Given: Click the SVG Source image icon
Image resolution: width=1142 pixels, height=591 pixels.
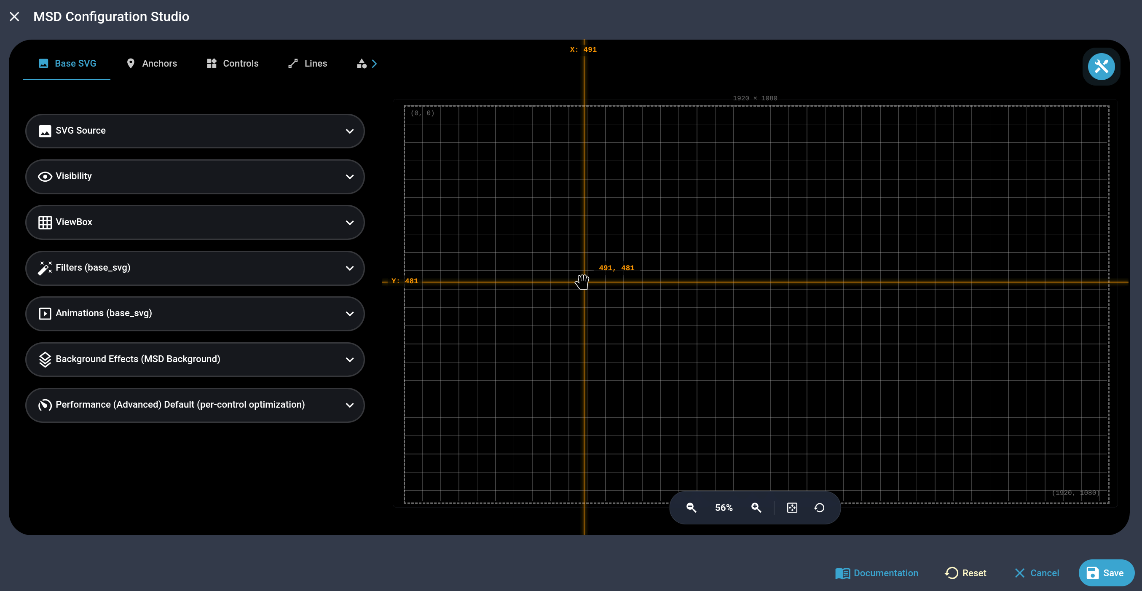Looking at the screenshot, I should click(x=45, y=131).
